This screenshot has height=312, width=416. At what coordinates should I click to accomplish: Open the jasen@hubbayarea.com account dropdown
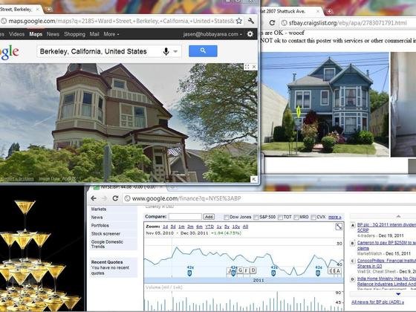click(212, 34)
